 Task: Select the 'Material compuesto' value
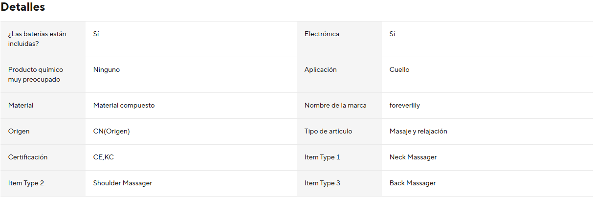pyautogui.click(x=124, y=106)
